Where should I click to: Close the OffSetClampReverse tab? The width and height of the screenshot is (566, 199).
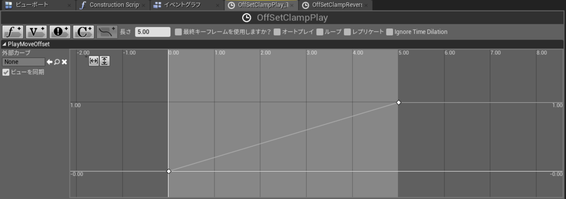(366, 6)
